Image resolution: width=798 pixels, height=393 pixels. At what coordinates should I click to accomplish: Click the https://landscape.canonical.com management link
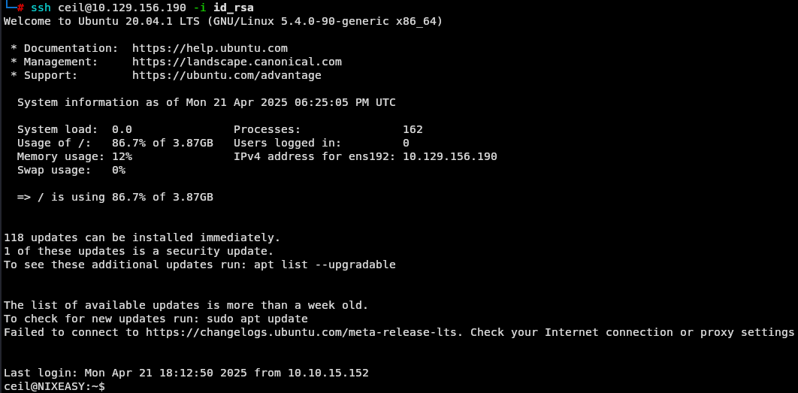coord(237,62)
